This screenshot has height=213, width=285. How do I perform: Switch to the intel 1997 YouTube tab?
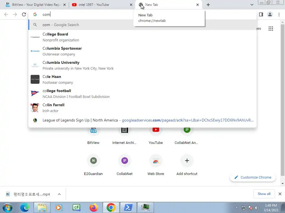click(102, 5)
